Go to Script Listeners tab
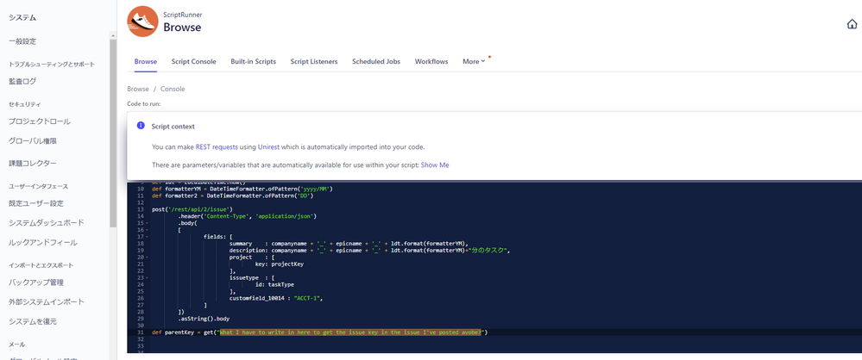This screenshot has height=360, width=862. (314, 61)
